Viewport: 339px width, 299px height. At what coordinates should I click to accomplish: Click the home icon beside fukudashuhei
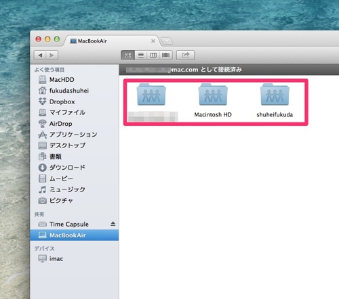point(42,91)
